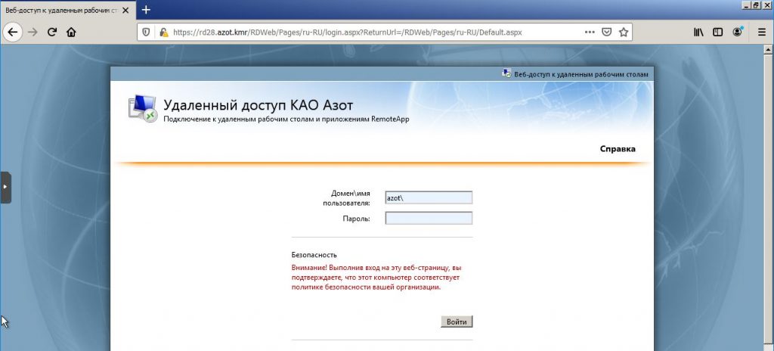The image size is (774, 351).
Task: Open the Справка help link
Action: (618, 149)
